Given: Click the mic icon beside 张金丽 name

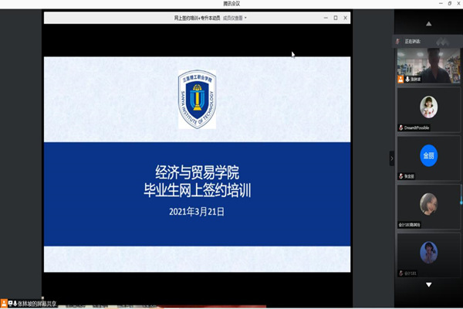Looking at the screenshot, I should coord(400,175).
